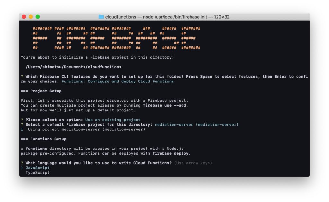This screenshot has width=329, height=202.
Task: Click 'Select a default Firebase project' prompt
Action: [x=89, y=125]
